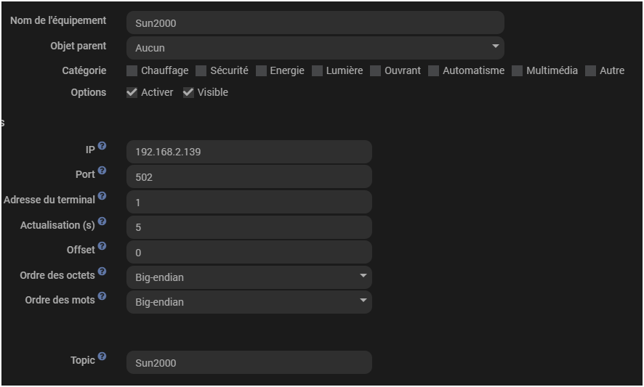This screenshot has width=644, height=387.
Task: Click help icon for Adresse du terminal
Action: click(102, 196)
